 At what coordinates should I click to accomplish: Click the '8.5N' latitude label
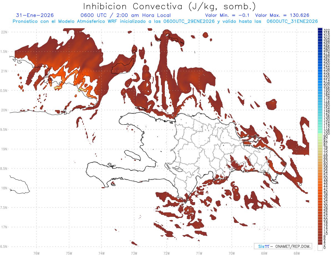click(4, 169)
